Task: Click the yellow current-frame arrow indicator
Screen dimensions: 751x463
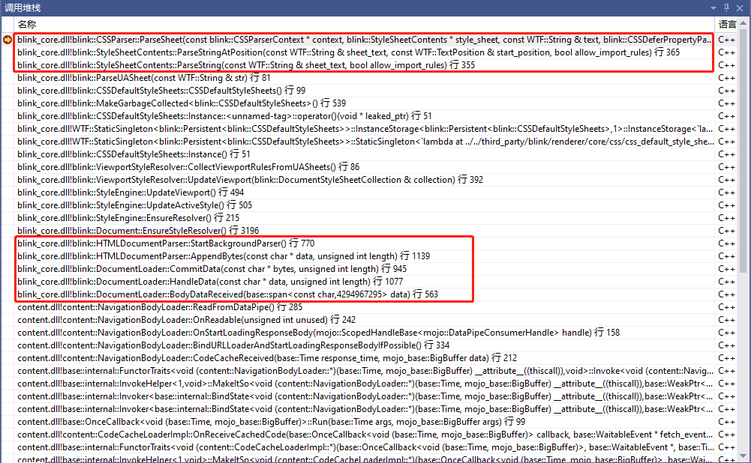Action: click(x=8, y=40)
